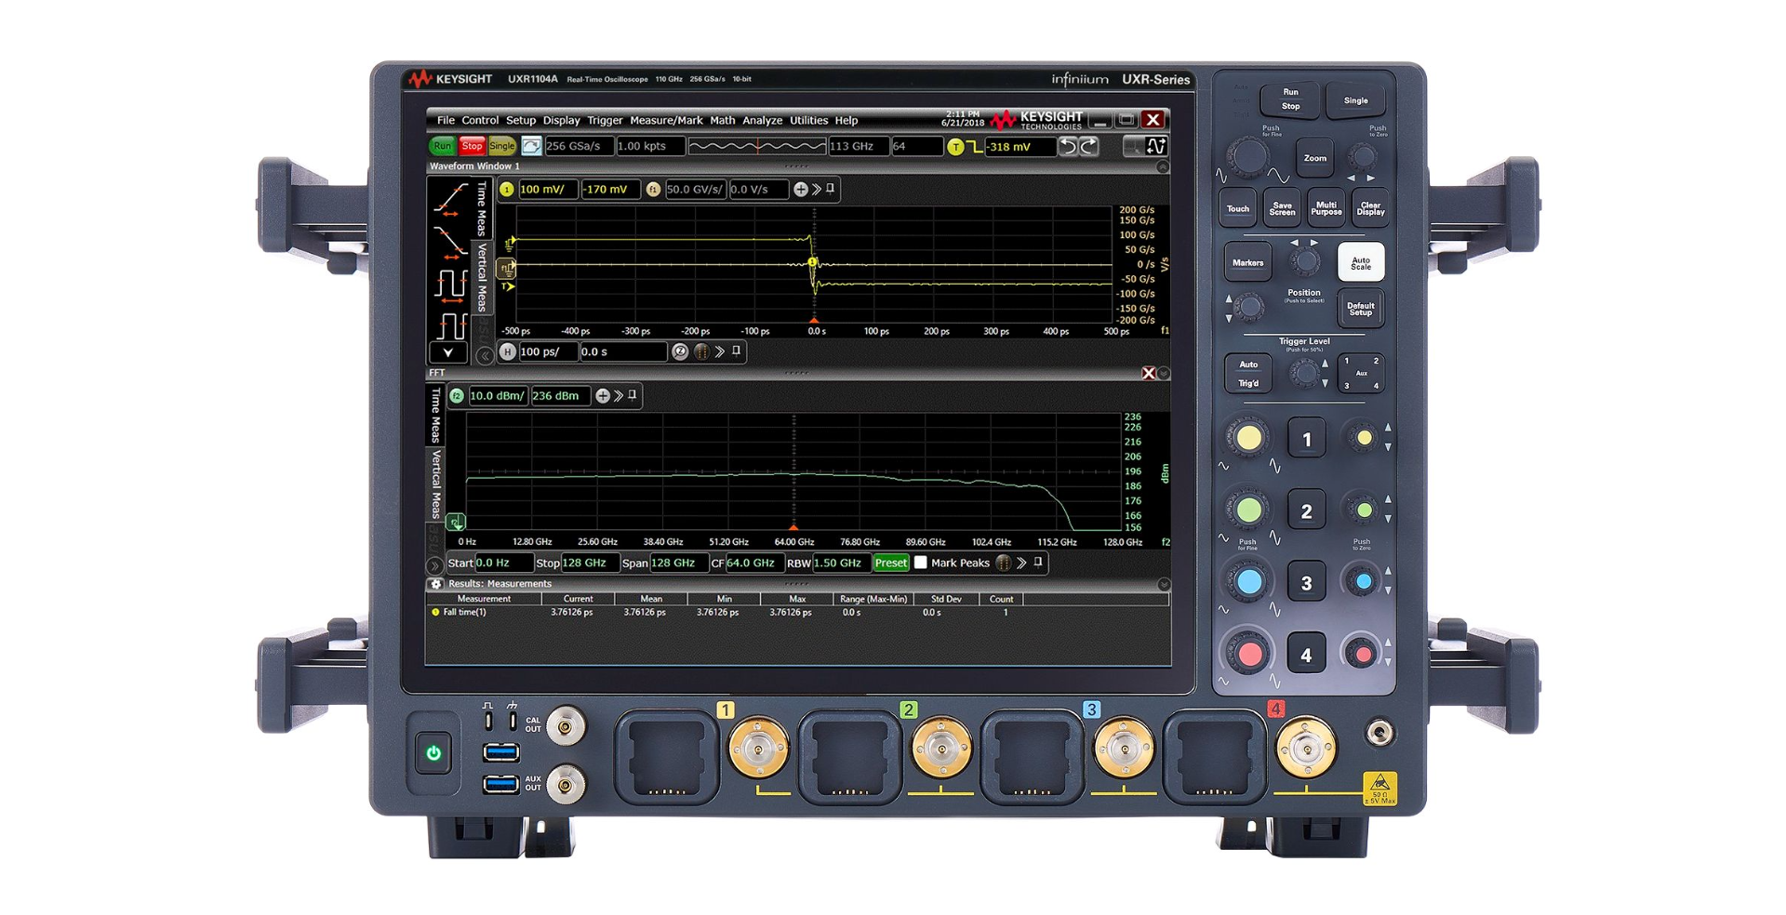Screen dimensions: 1786x915
Task: Select the rising edge measurement icon
Action: [x=449, y=199]
